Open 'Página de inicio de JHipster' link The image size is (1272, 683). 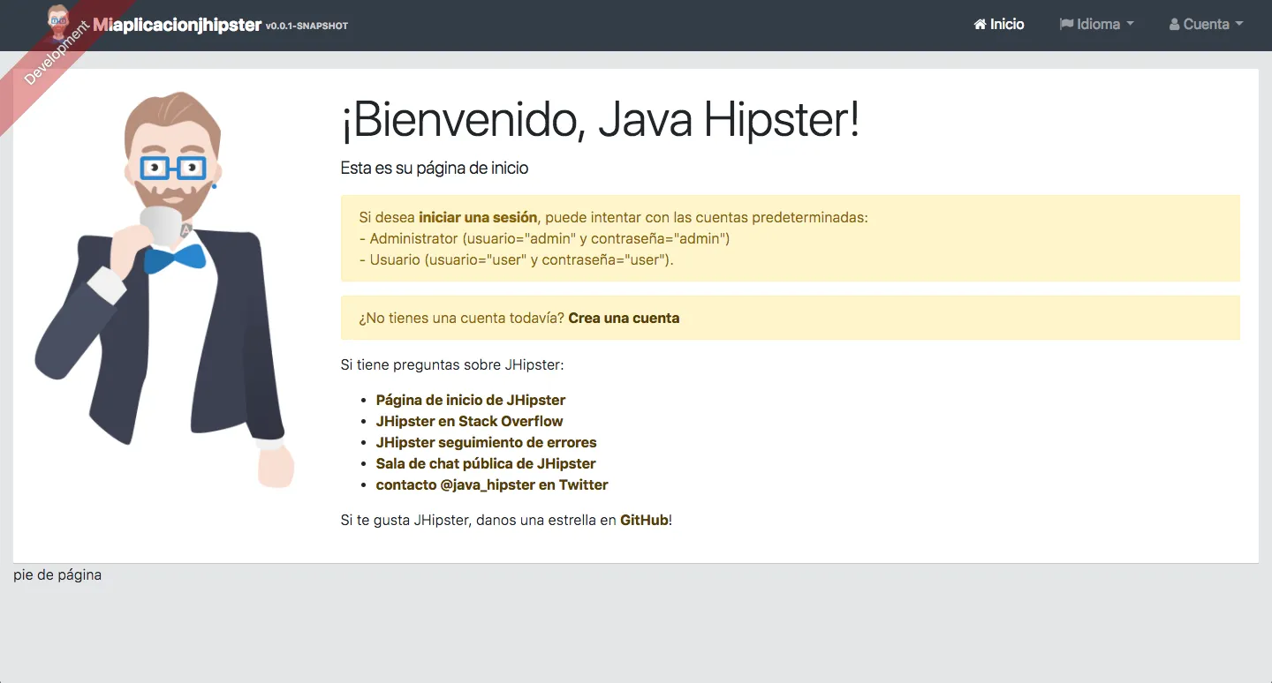click(x=471, y=400)
